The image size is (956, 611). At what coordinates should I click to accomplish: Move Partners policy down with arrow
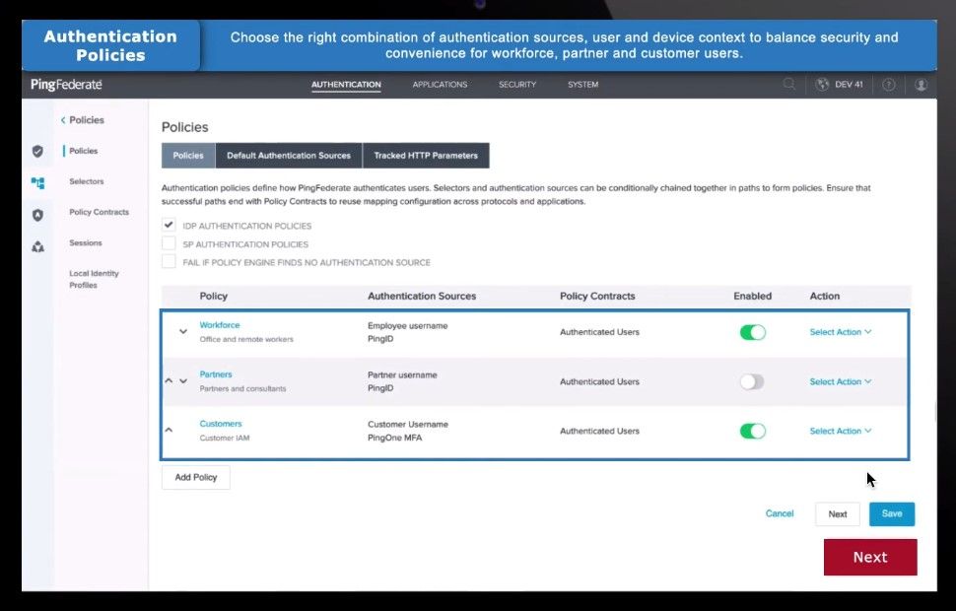(x=183, y=381)
